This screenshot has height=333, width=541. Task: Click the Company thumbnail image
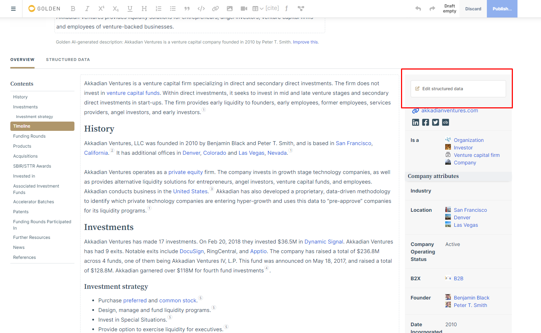448,162
